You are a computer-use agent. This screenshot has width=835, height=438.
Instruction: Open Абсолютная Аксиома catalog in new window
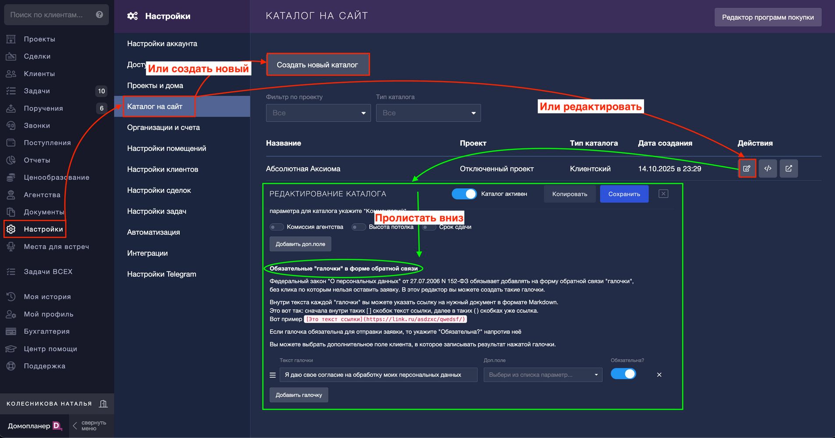click(789, 169)
